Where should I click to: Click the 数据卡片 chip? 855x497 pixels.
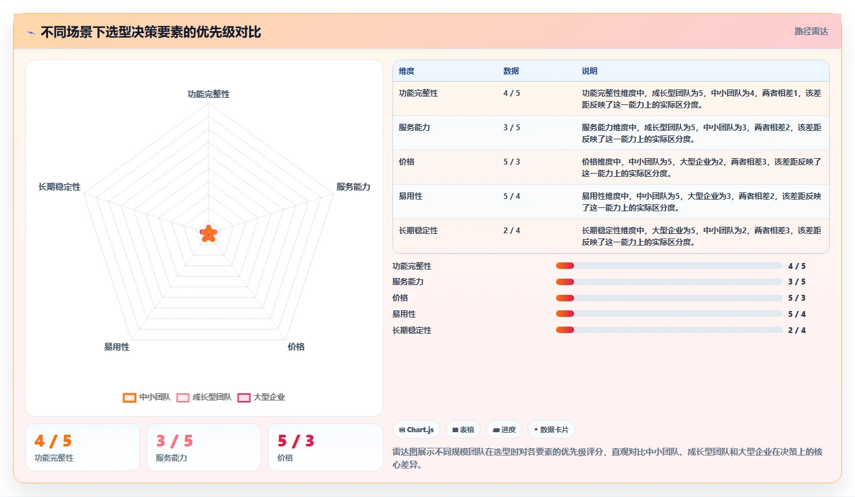[551, 430]
